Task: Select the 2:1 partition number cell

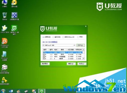Action: pos(51,59)
